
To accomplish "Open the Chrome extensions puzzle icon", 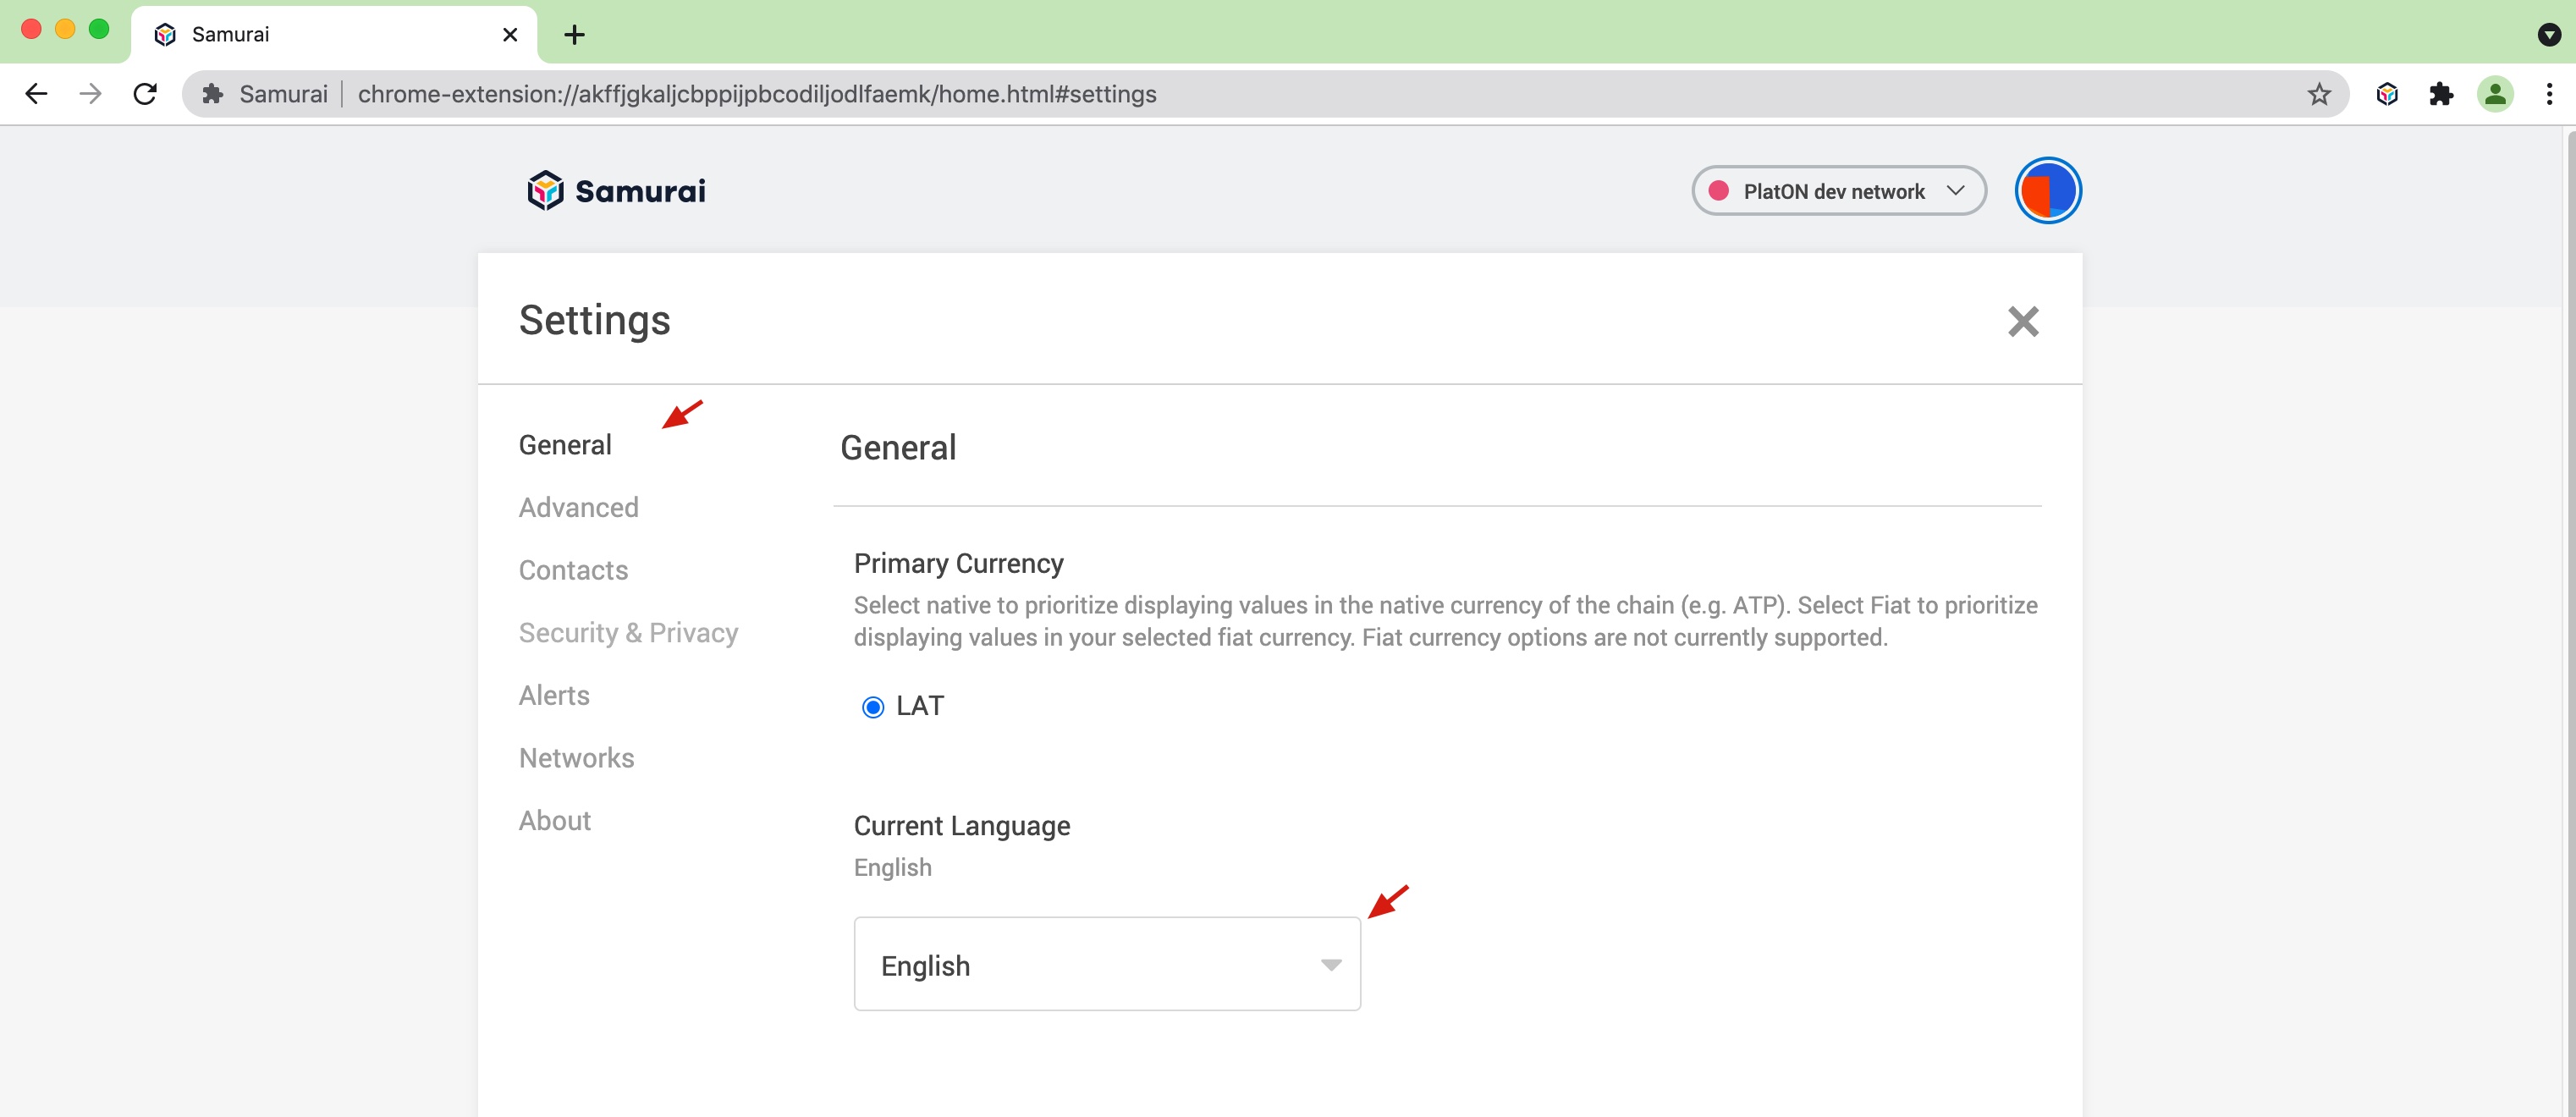I will click(x=2440, y=94).
